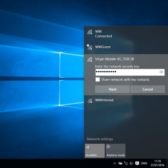Click the WM Wi-Fi signal icon
Viewport: 168px width, 168px height.
coord(90,32)
